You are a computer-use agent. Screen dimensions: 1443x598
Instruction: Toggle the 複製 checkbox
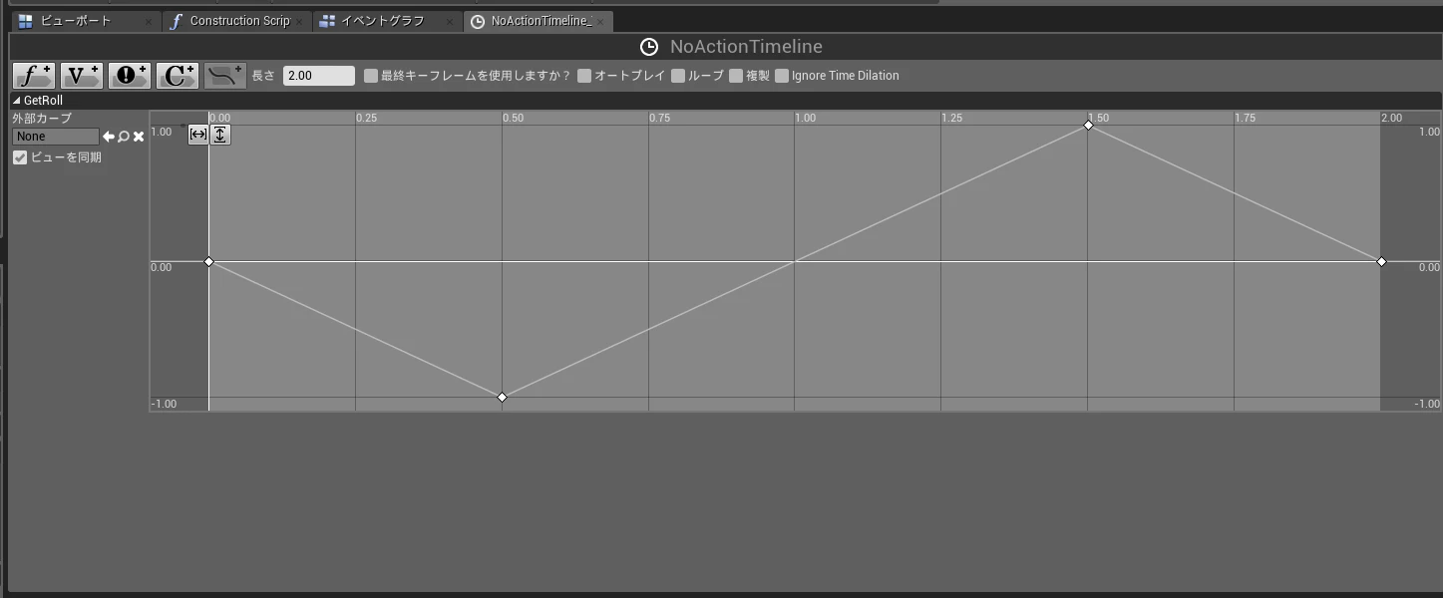(x=736, y=76)
